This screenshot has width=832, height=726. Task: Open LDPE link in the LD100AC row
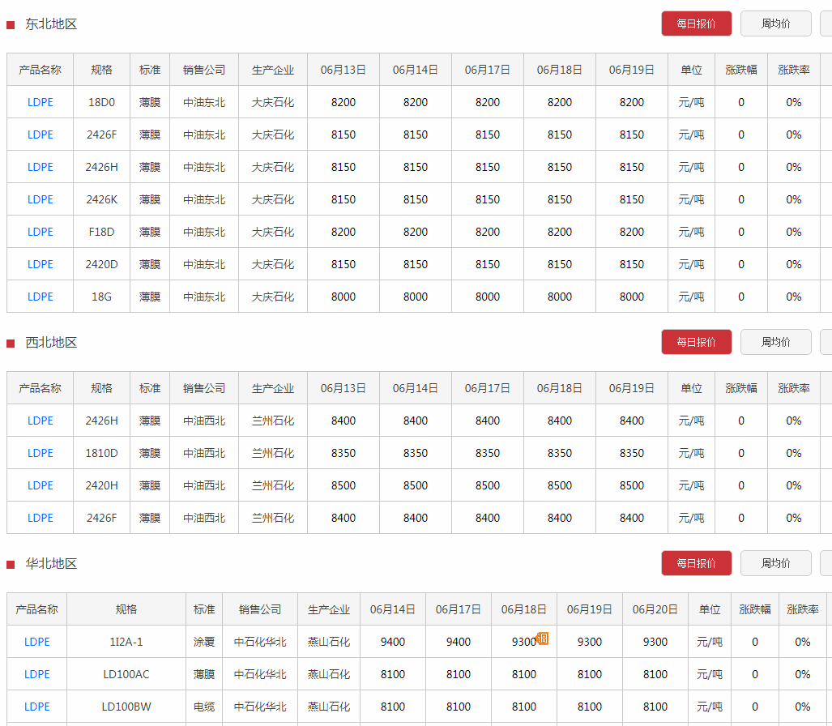coord(37,674)
